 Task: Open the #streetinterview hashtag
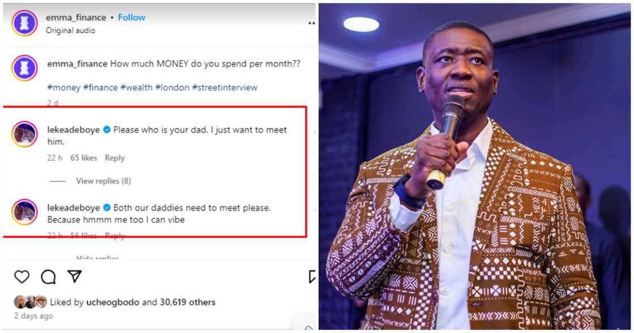click(224, 87)
